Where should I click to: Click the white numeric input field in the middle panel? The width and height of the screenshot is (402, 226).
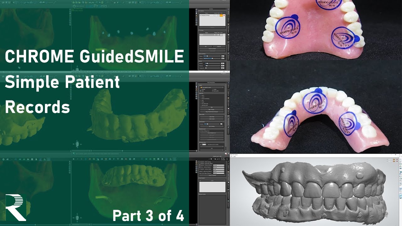[204, 145]
